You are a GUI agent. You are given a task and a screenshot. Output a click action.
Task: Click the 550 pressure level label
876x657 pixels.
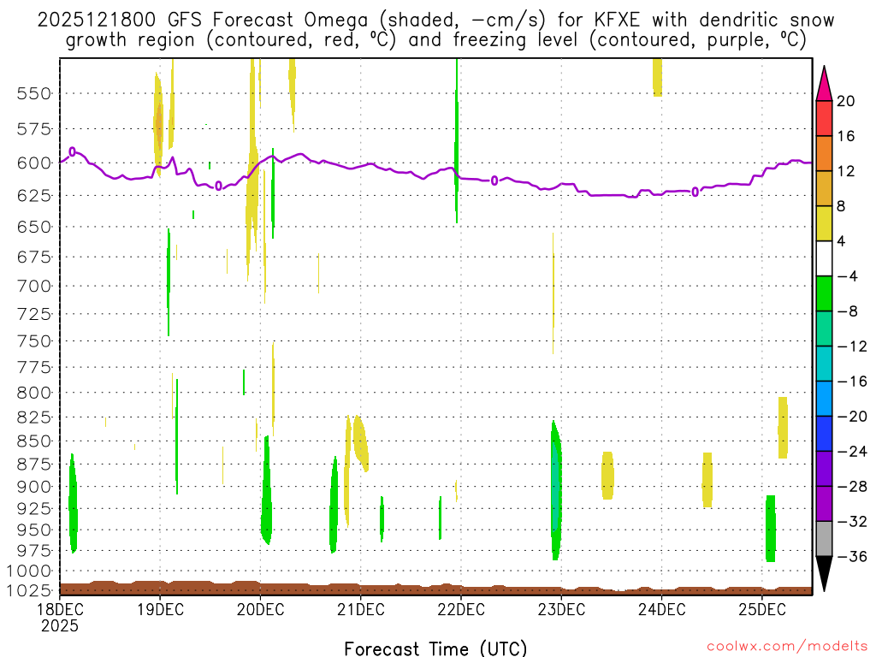33,94
